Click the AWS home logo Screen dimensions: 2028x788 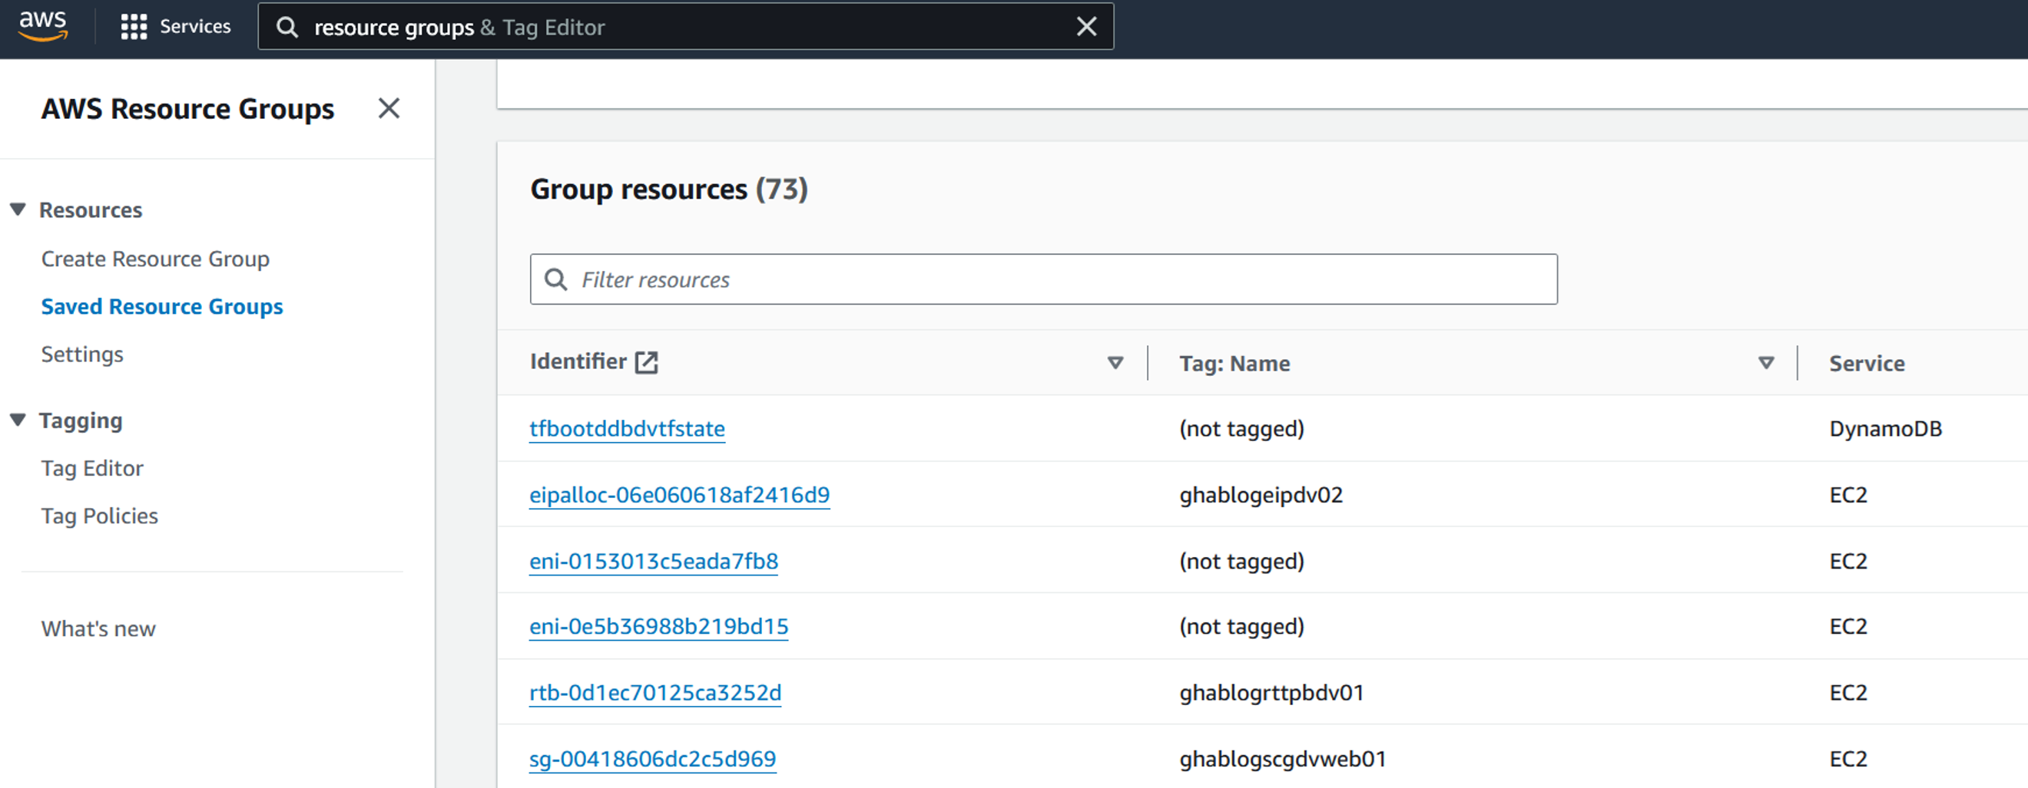coord(43,26)
